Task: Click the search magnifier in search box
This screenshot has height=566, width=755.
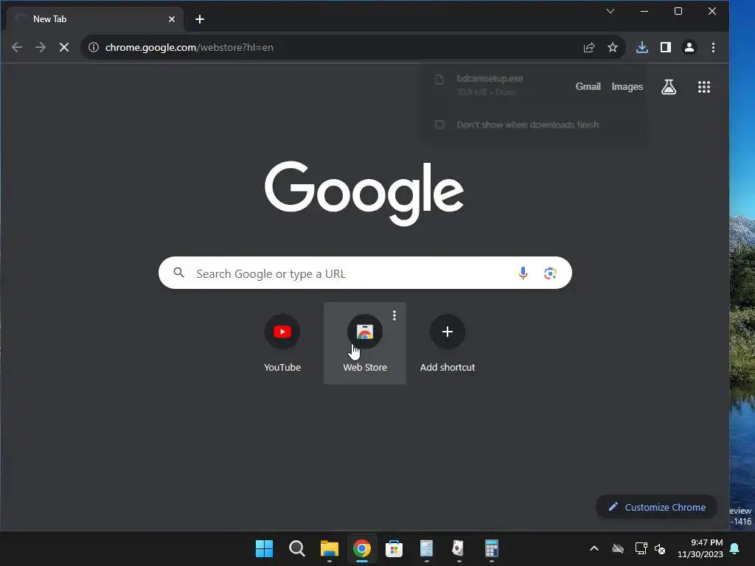Action: 178,273
